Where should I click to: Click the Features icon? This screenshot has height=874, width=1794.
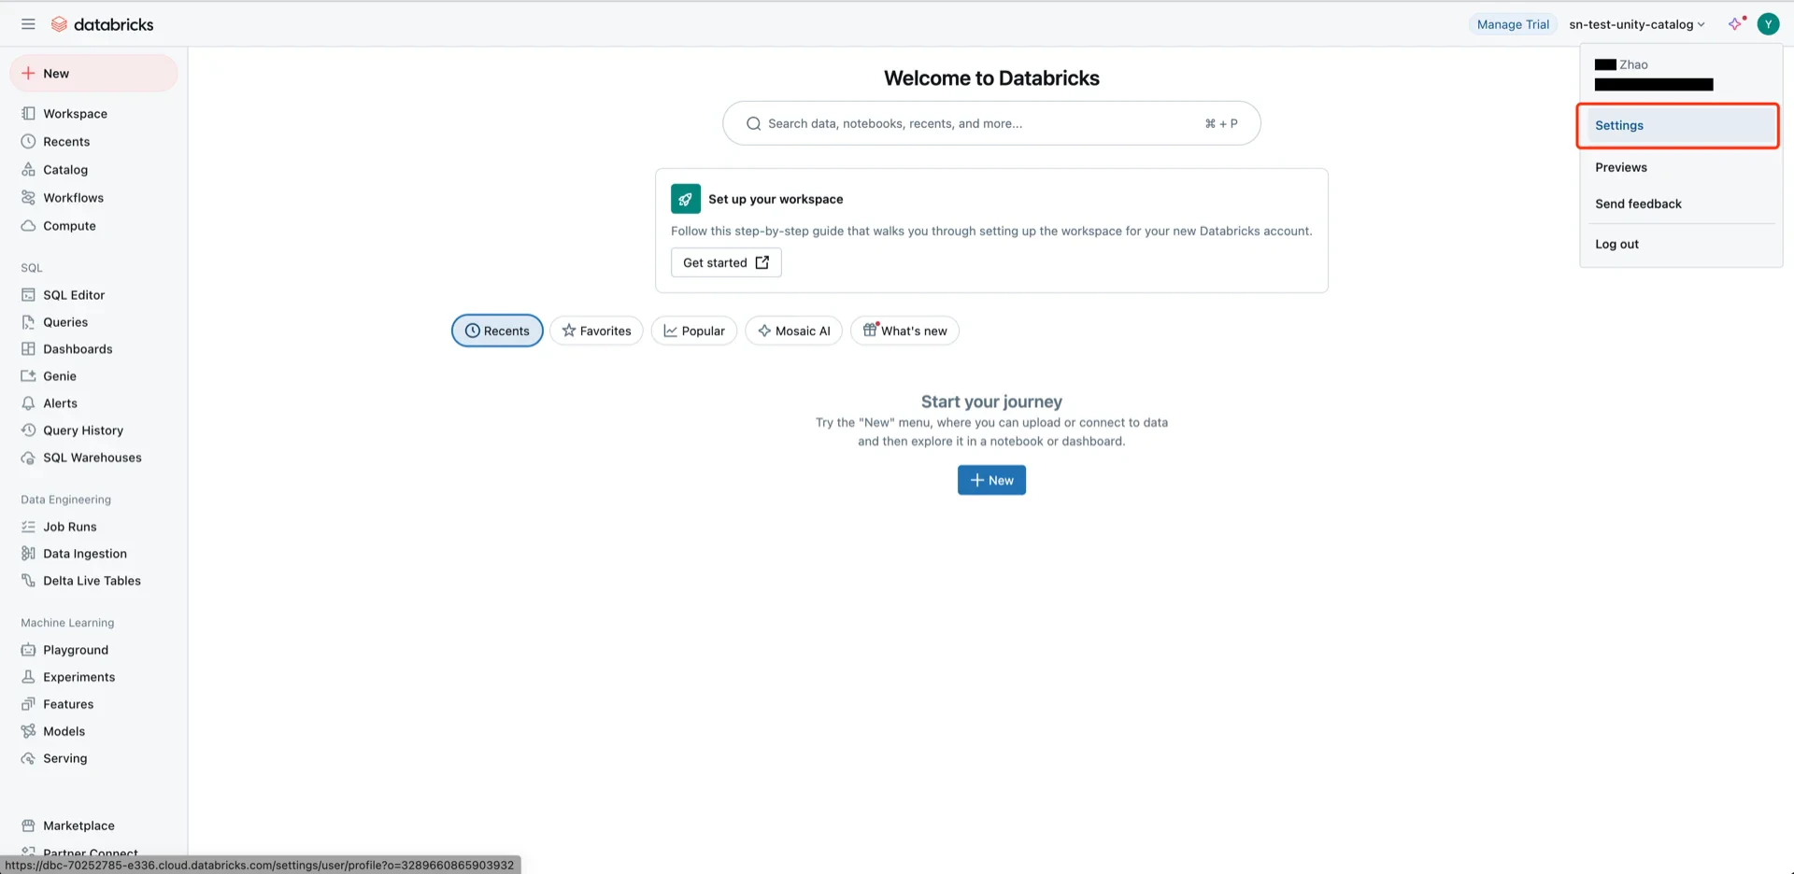28,703
